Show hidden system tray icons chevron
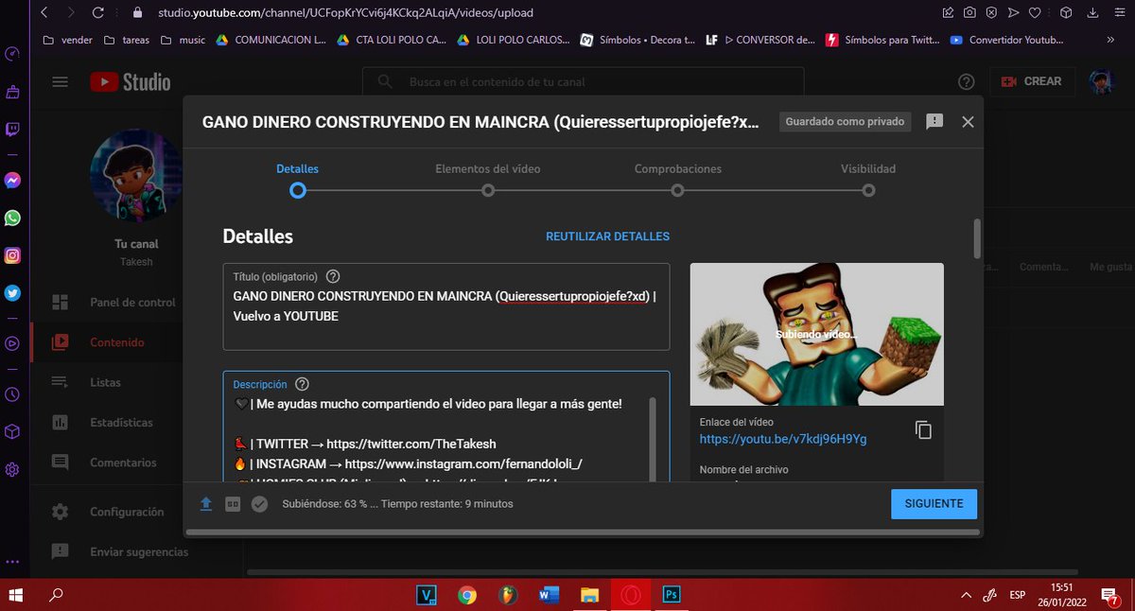The height and width of the screenshot is (611, 1135). [x=966, y=595]
